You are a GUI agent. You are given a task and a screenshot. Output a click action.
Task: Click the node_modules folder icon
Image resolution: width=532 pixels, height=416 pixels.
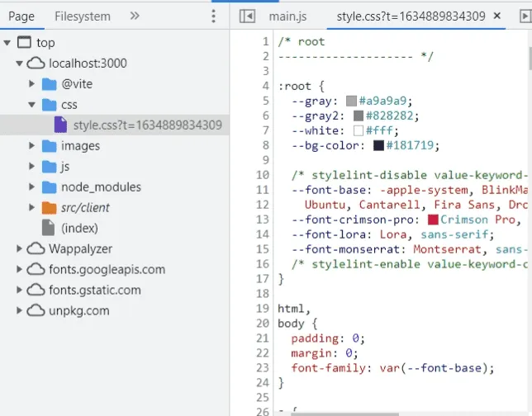pyautogui.click(x=50, y=187)
